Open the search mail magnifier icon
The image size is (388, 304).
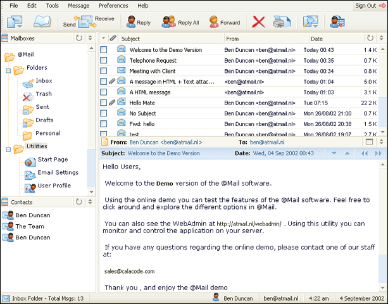[311, 22]
